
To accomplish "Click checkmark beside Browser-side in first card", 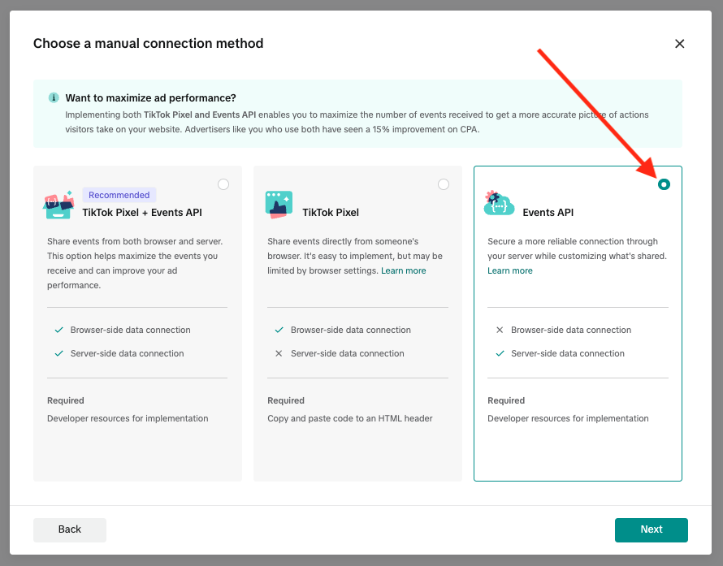I will 59,330.
